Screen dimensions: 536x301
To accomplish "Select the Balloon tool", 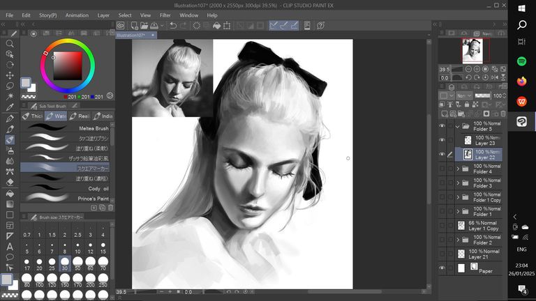I will (10, 257).
